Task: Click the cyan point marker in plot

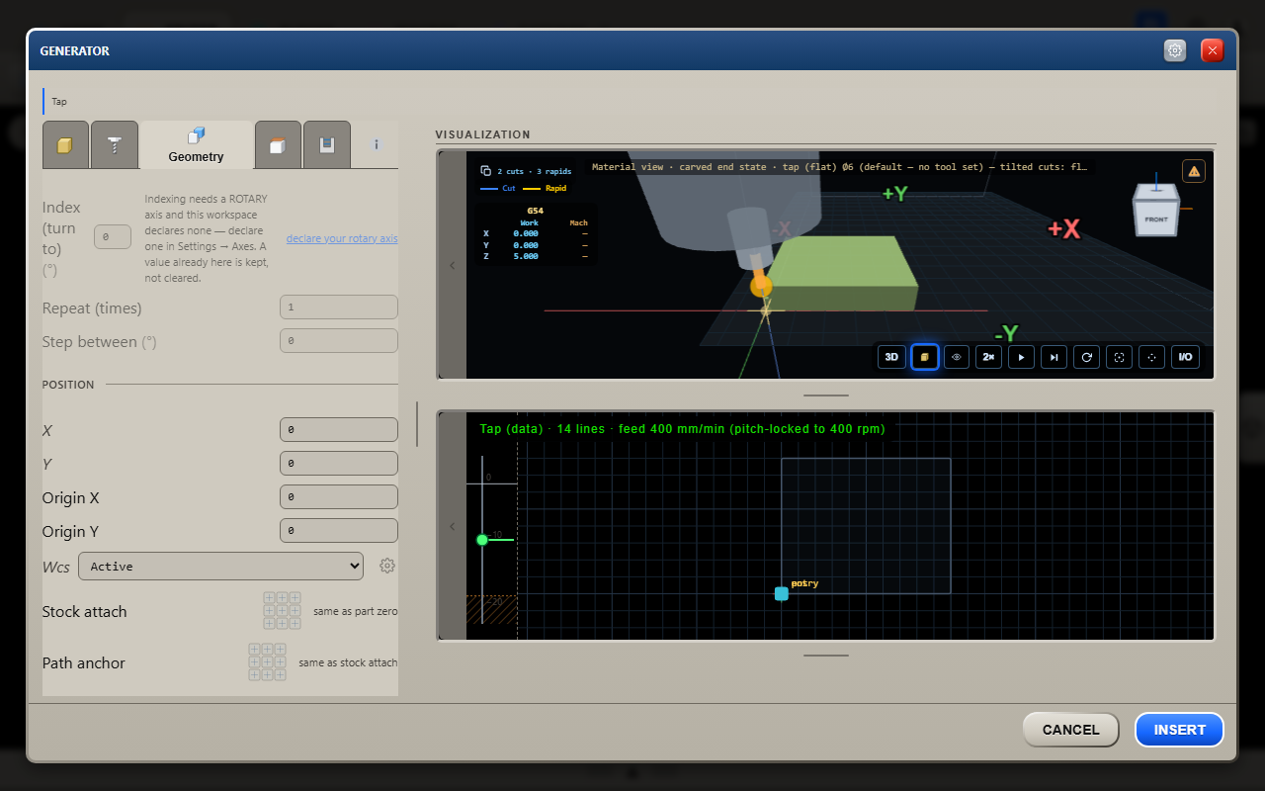Action: (x=782, y=593)
